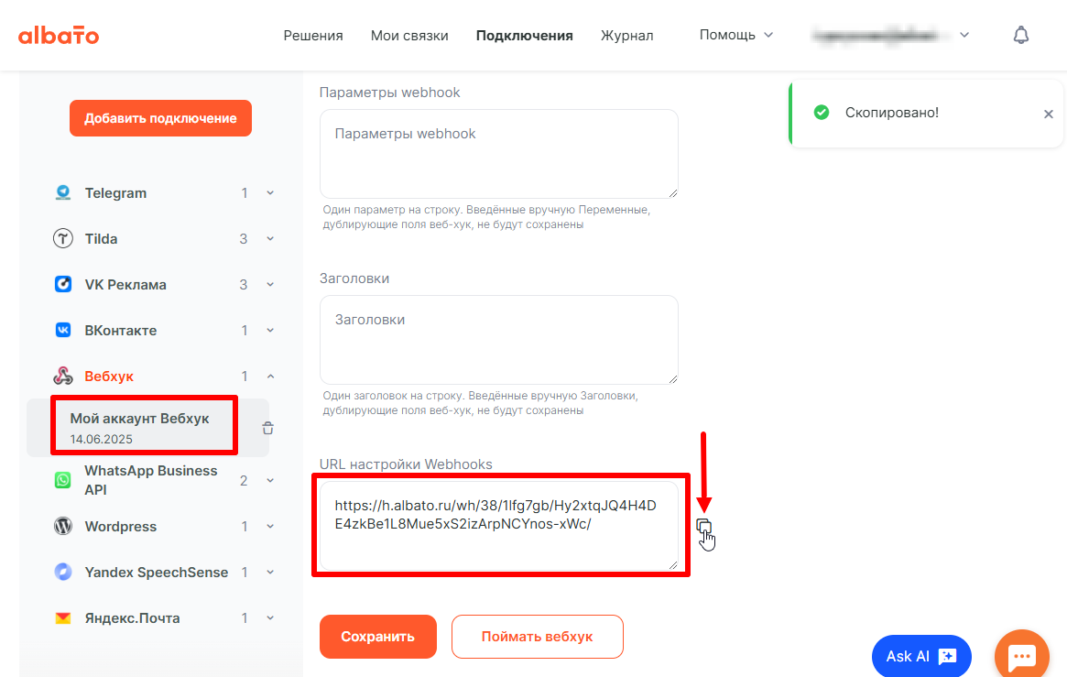This screenshot has height=677, width=1067.
Task: Open the chat support bubble
Action: tap(1021, 656)
